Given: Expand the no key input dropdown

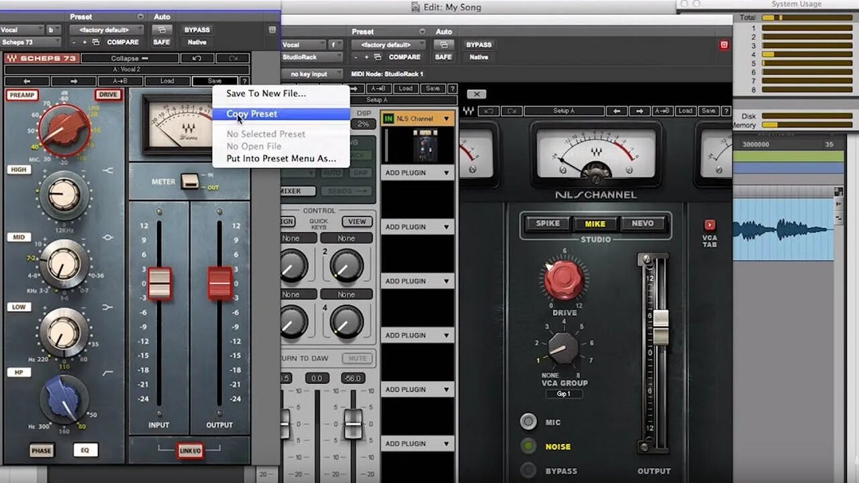Looking at the screenshot, I should pyautogui.click(x=312, y=74).
